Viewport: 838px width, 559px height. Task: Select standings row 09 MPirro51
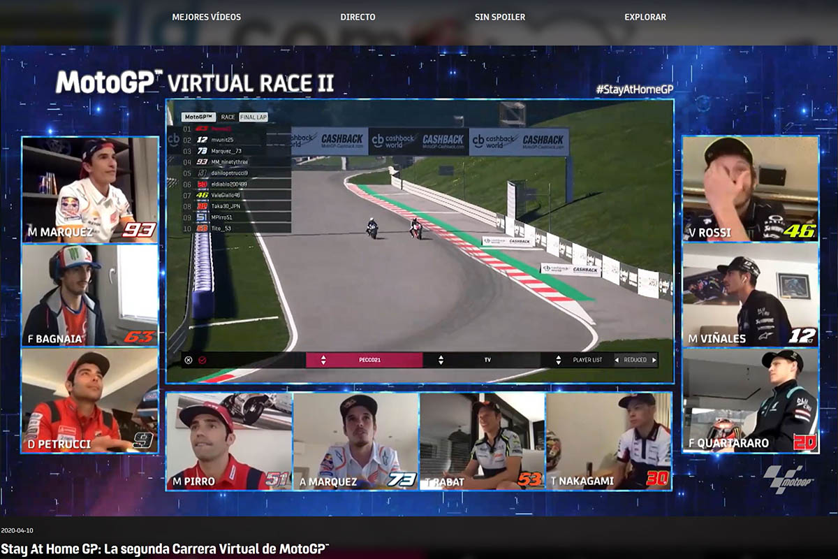coord(236,217)
